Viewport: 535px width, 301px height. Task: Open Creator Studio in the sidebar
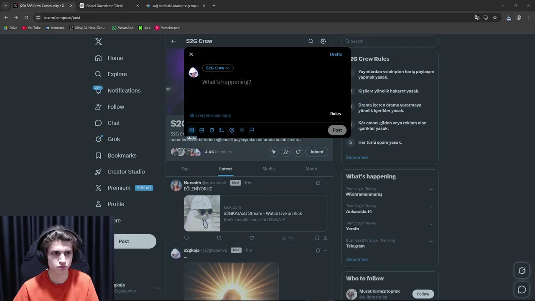click(120, 172)
